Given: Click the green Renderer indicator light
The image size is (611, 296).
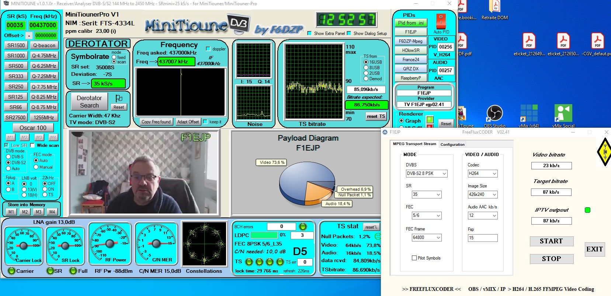Looking at the screenshot, I should pos(430,120).
